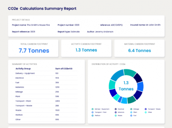
Task: Click the Transport - Waste legend circle
Action: click(x=146, y=109)
